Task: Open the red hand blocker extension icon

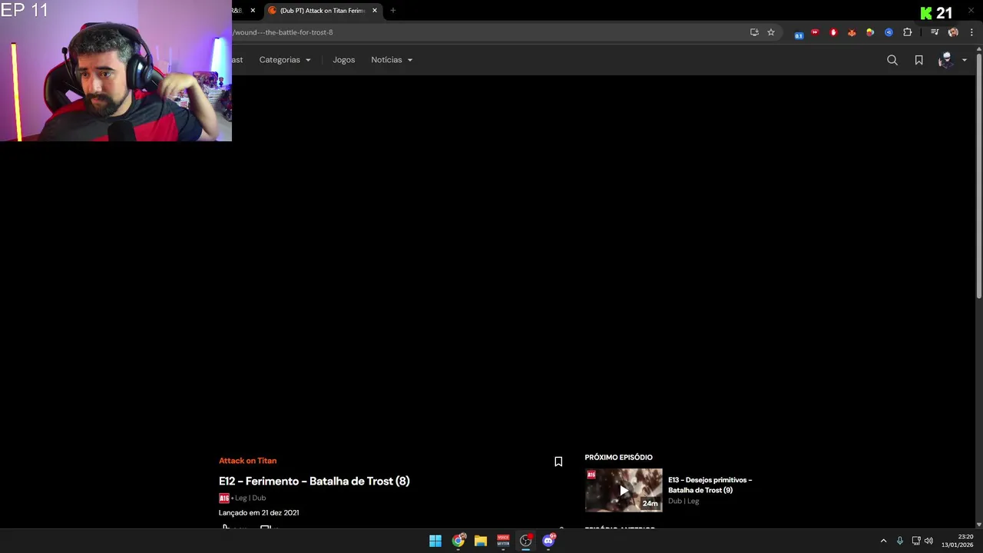Action: click(x=833, y=32)
